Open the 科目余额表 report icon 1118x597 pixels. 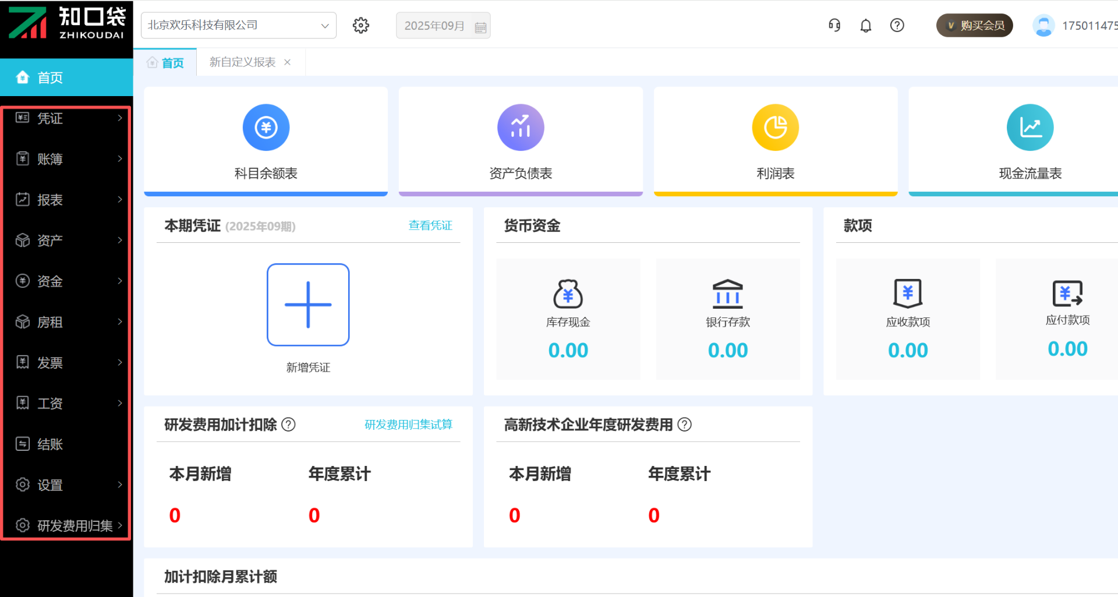click(266, 128)
